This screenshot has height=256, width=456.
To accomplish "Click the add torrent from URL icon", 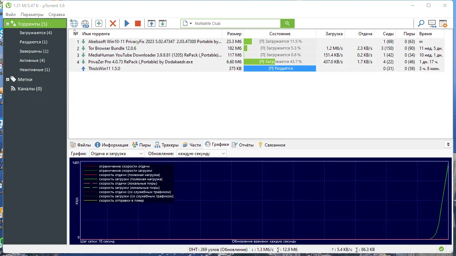I will coord(85,23).
